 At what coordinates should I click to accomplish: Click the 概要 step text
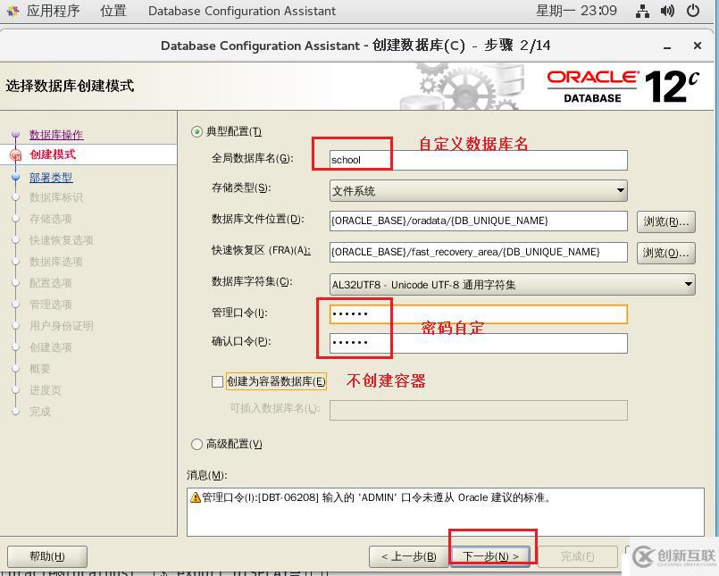(x=40, y=369)
